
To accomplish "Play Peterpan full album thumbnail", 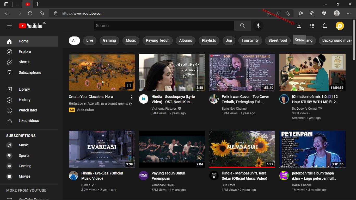I will click(x=312, y=149).
